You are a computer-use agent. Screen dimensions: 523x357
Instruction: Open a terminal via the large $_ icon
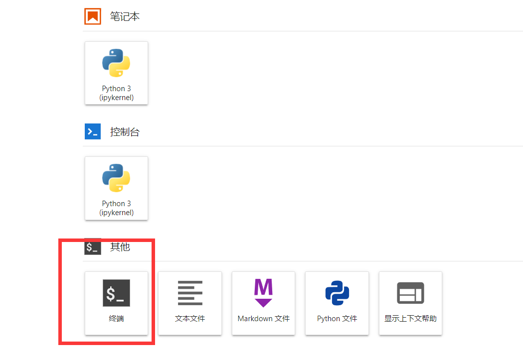click(x=116, y=293)
